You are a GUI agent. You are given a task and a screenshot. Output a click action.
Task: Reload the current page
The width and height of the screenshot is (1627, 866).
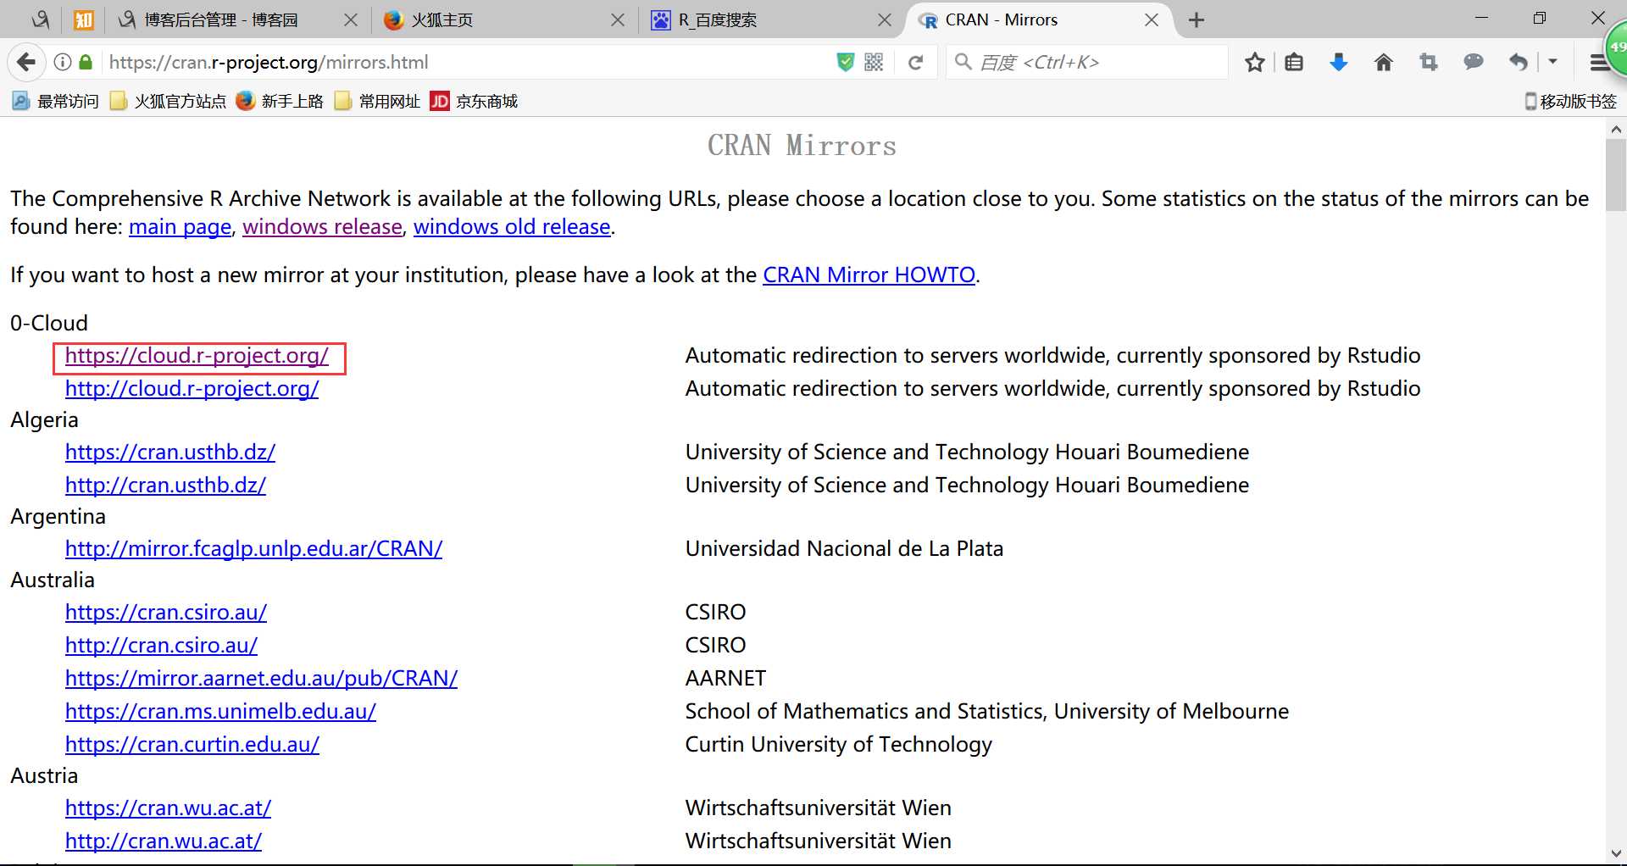[x=915, y=62]
